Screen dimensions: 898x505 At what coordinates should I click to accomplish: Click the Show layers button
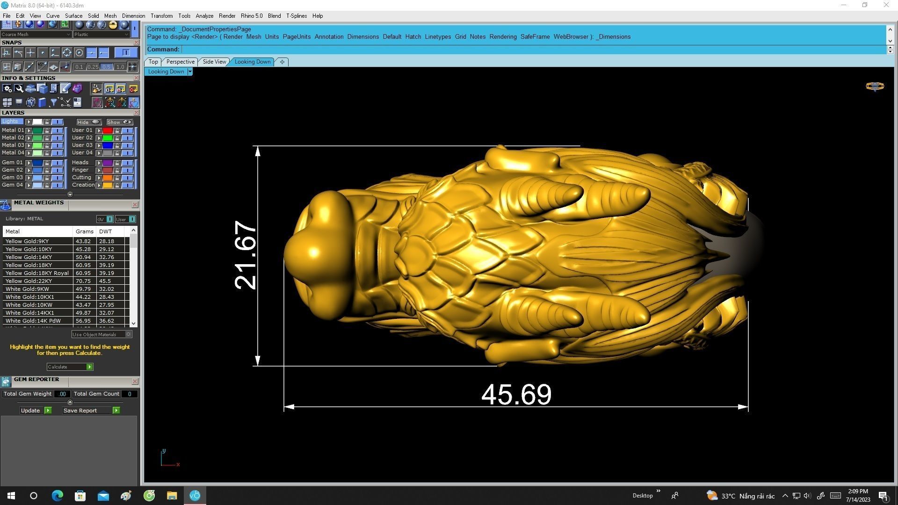(120, 122)
